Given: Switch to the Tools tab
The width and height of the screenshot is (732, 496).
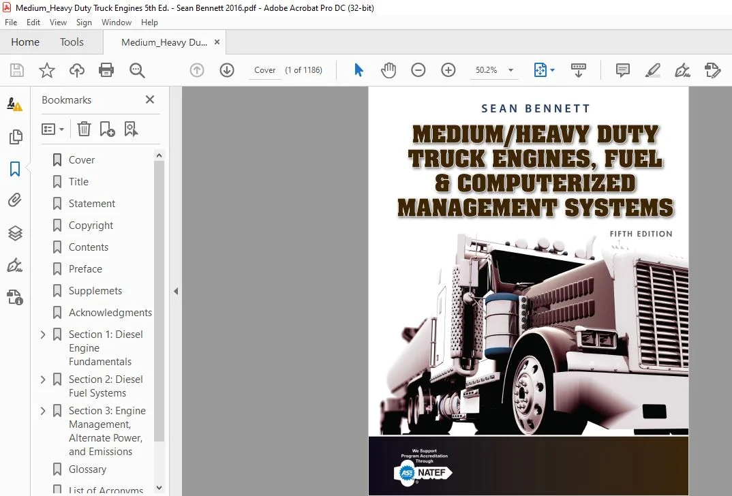Looking at the screenshot, I should coord(72,42).
